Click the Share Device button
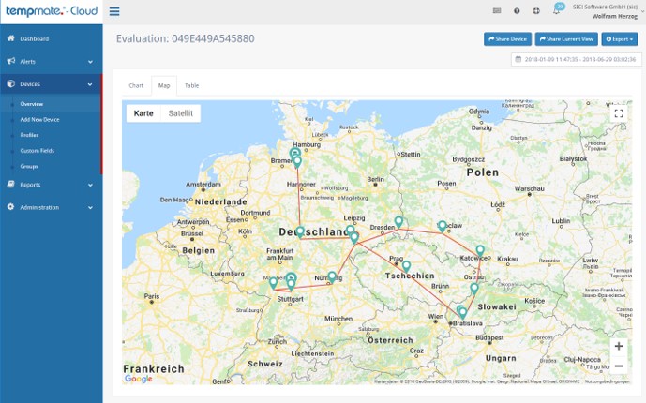This screenshot has width=646, height=403. coord(507,39)
